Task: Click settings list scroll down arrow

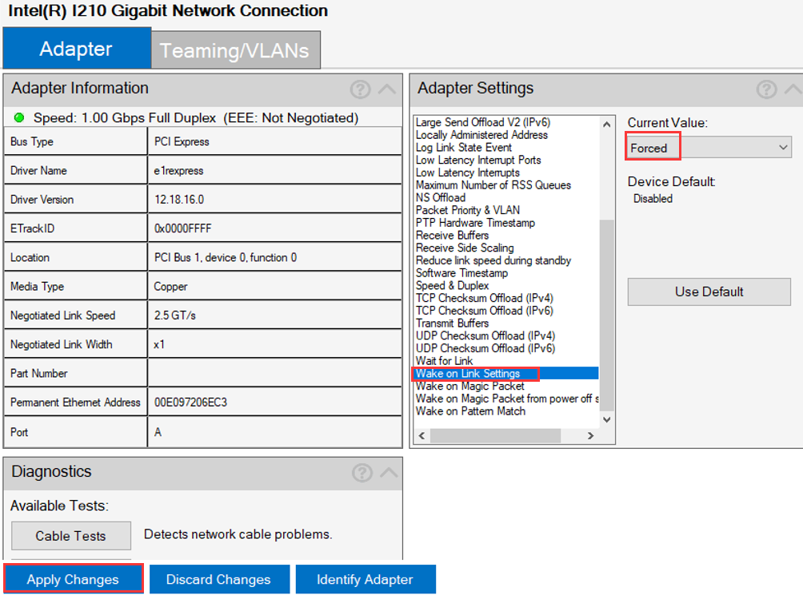Action: coord(607,419)
